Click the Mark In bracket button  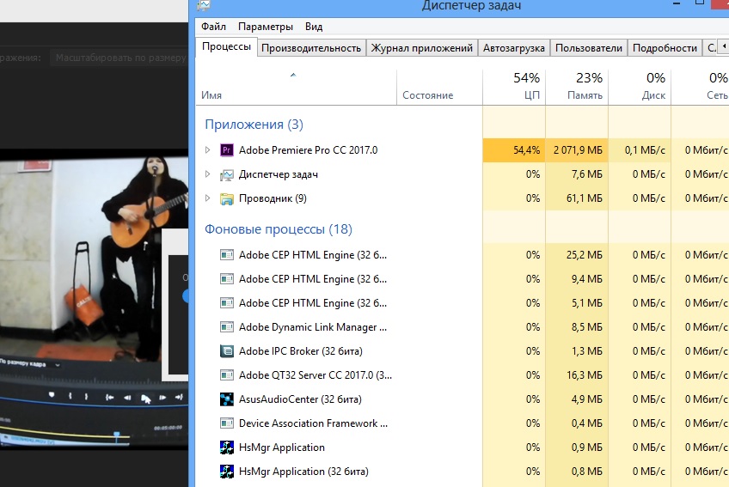70,396
